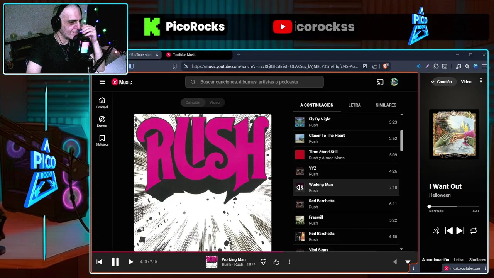Play Red Barchetta lasting 6:50

click(x=346, y=236)
